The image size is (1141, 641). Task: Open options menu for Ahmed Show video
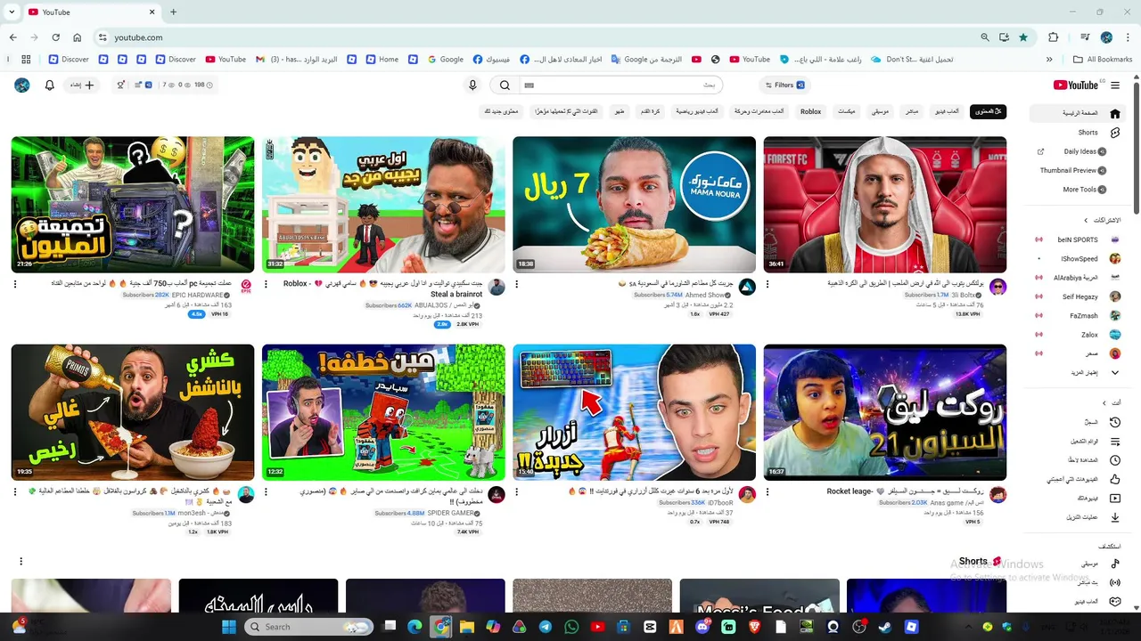point(517,285)
